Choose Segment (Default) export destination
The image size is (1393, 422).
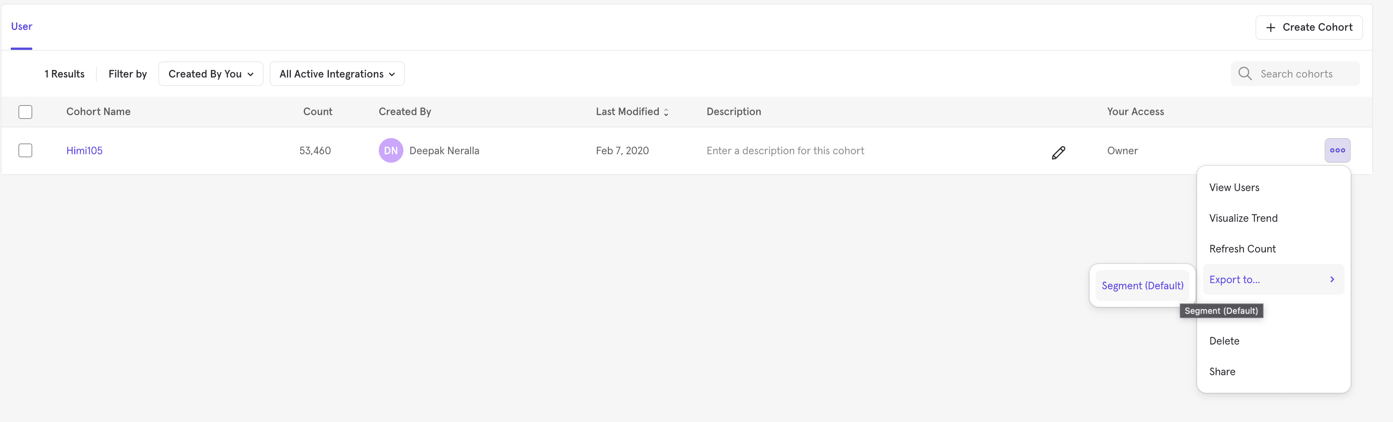(1142, 285)
